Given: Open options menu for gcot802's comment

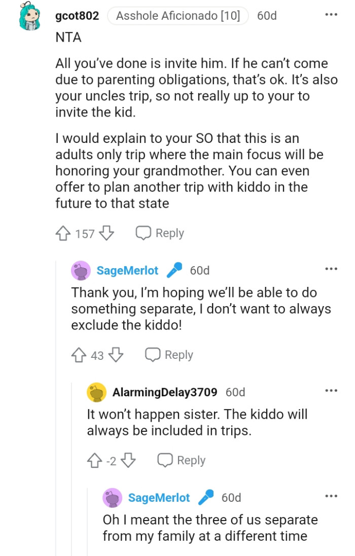Looking at the screenshot, I should [331, 15].
